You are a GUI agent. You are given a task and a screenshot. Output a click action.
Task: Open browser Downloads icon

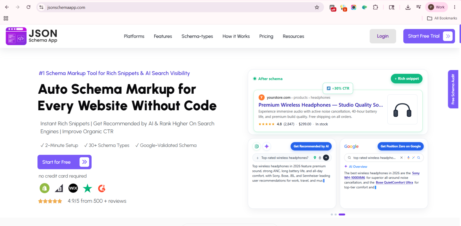pos(408,7)
